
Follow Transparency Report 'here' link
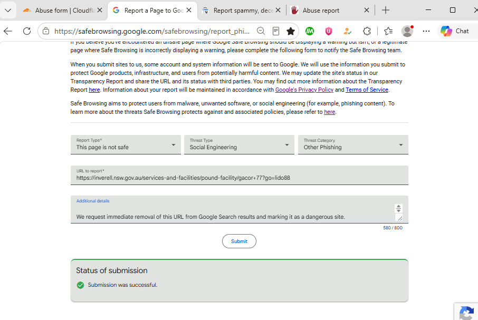pos(94,90)
